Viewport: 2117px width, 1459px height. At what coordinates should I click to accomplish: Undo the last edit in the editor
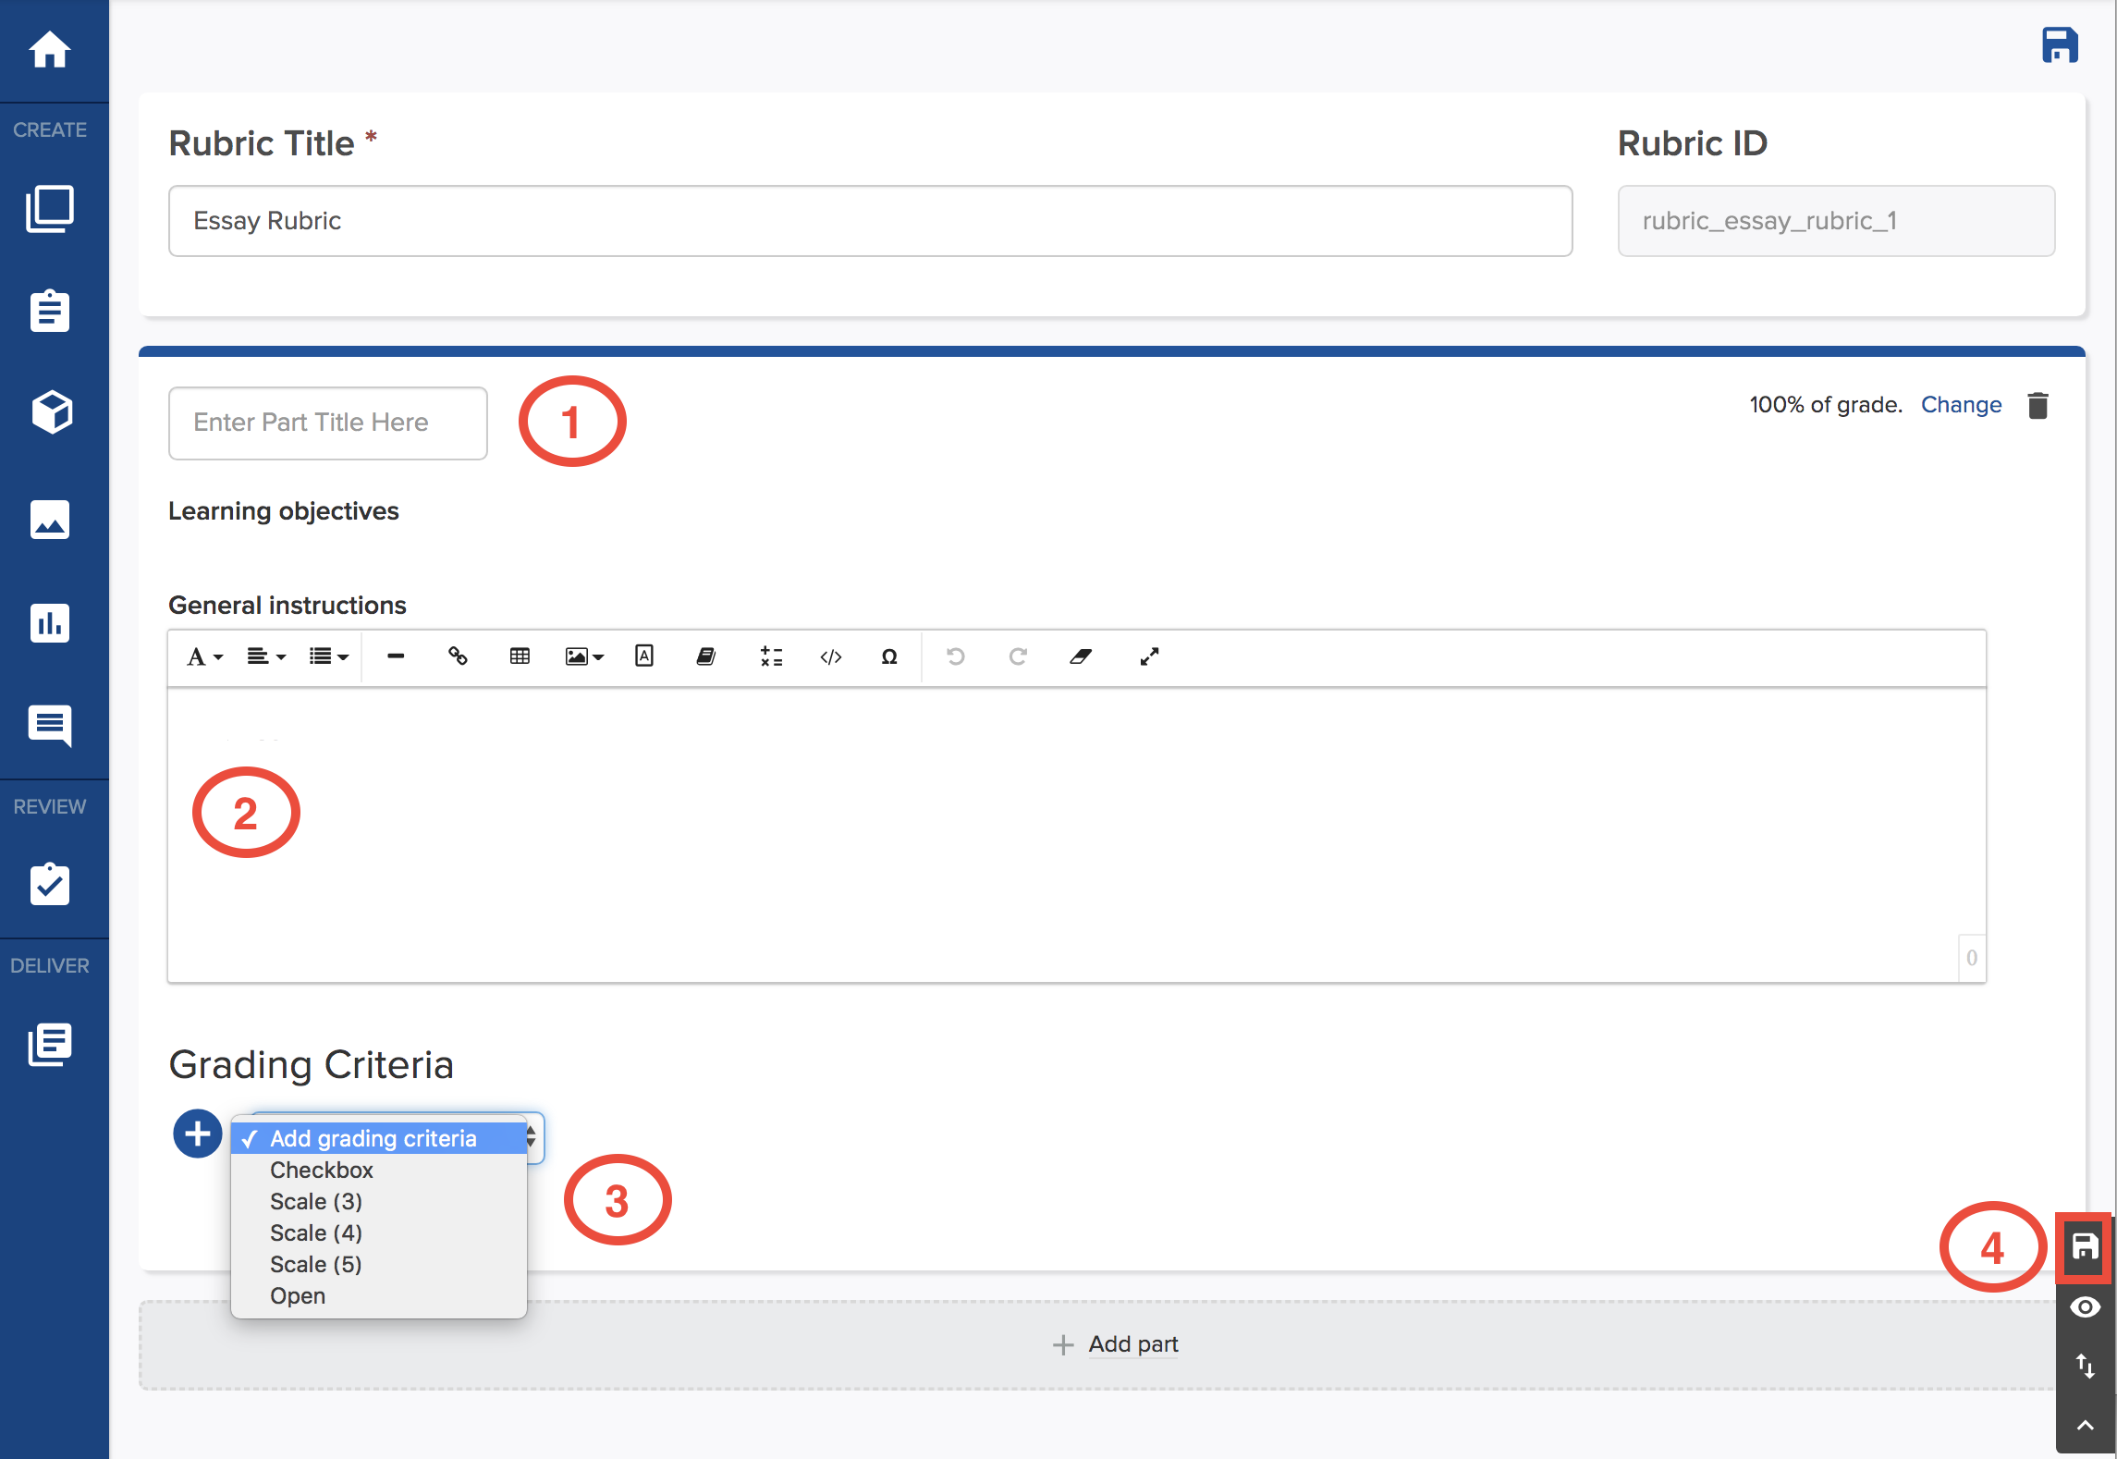click(955, 656)
